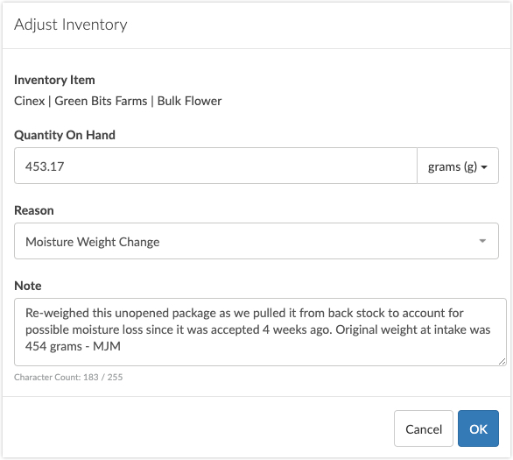The image size is (513, 460).
Task: Click the Reason dropdown's down arrow
Action: (482, 241)
